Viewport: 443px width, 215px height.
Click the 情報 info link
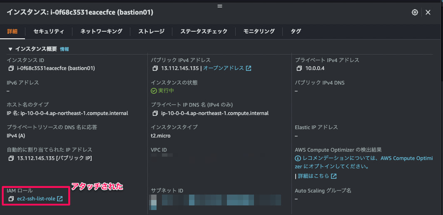65,49
